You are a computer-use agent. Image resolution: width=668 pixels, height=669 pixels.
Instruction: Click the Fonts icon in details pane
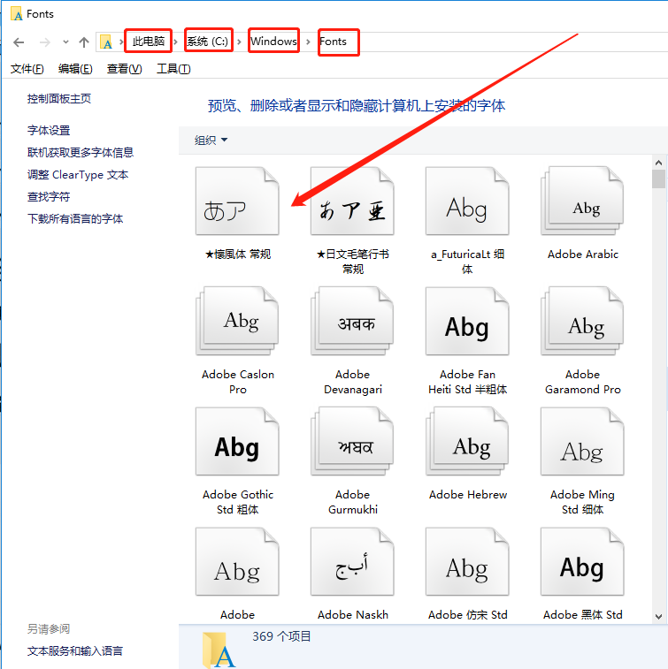point(219,650)
